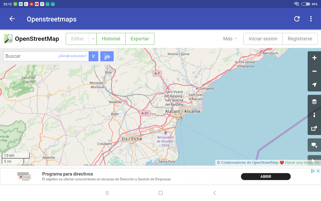
Task: Tap the Wi-Fi icon in status bar
Action: (x=297, y=4)
